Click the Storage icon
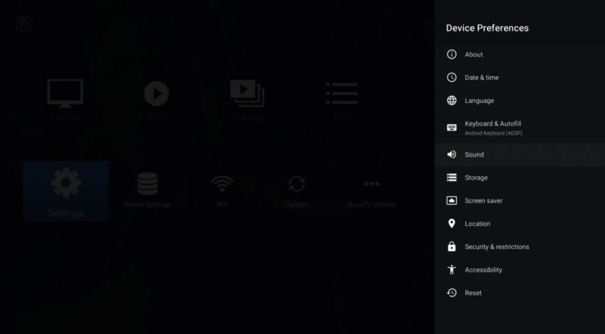The image size is (605, 334). (451, 178)
